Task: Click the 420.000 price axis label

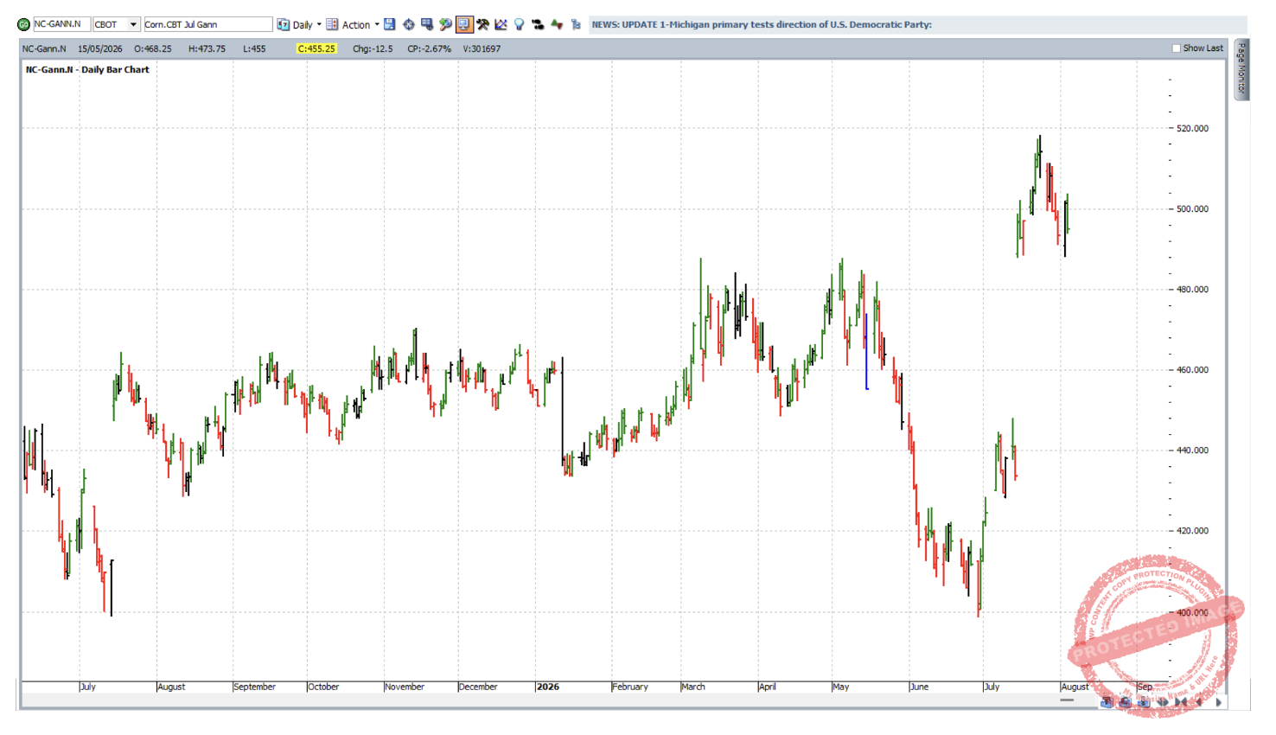Action: coord(1192,530)
